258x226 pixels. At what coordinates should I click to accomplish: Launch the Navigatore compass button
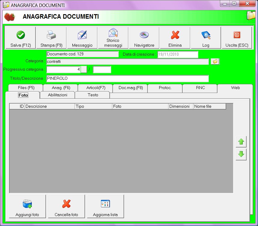(x=144, y=38)
